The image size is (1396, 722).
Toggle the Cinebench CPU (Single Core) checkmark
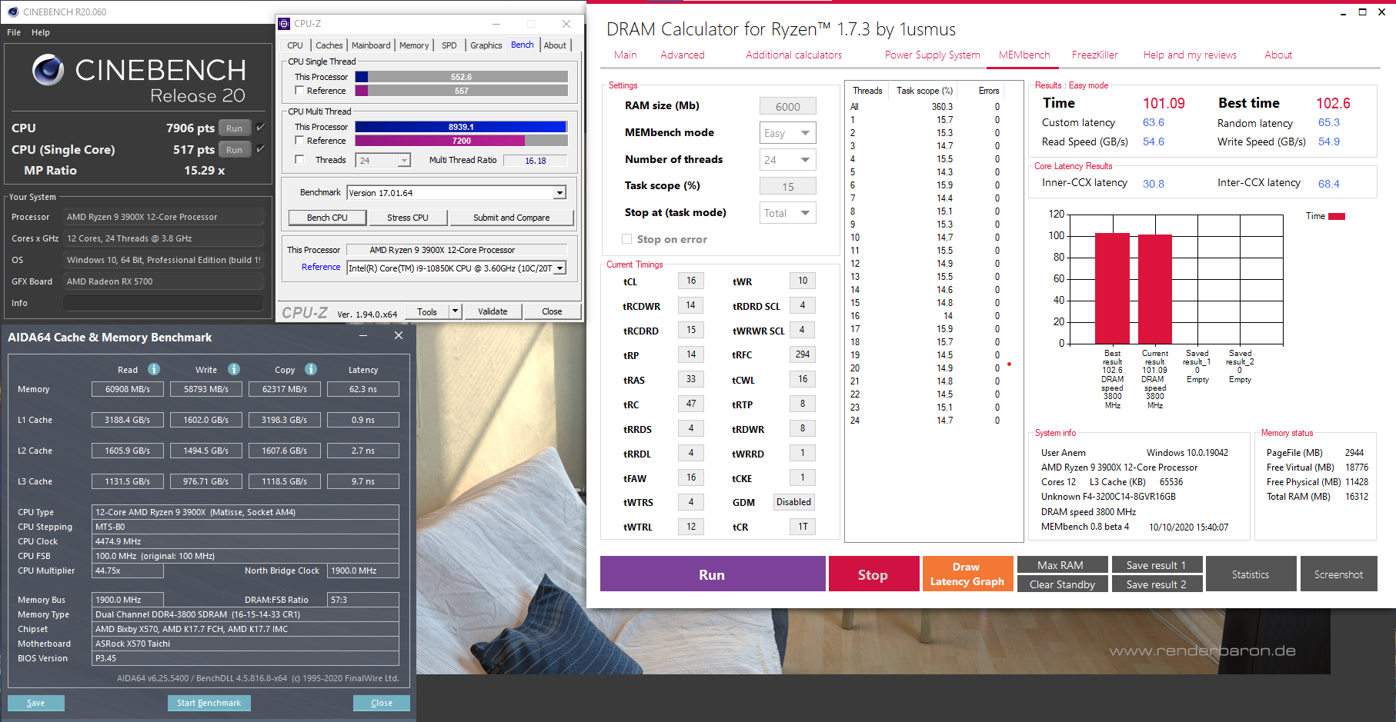pyautogui.click(x=260, y=149)
